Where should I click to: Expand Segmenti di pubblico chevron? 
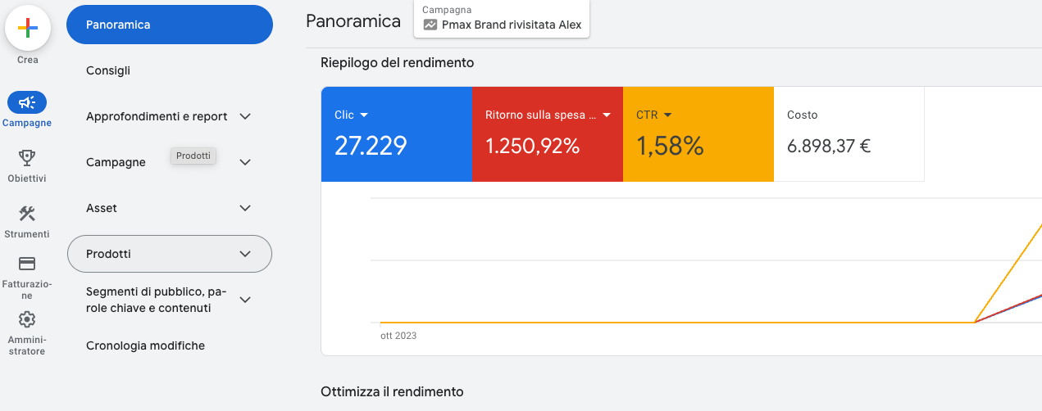coord(245,300)
